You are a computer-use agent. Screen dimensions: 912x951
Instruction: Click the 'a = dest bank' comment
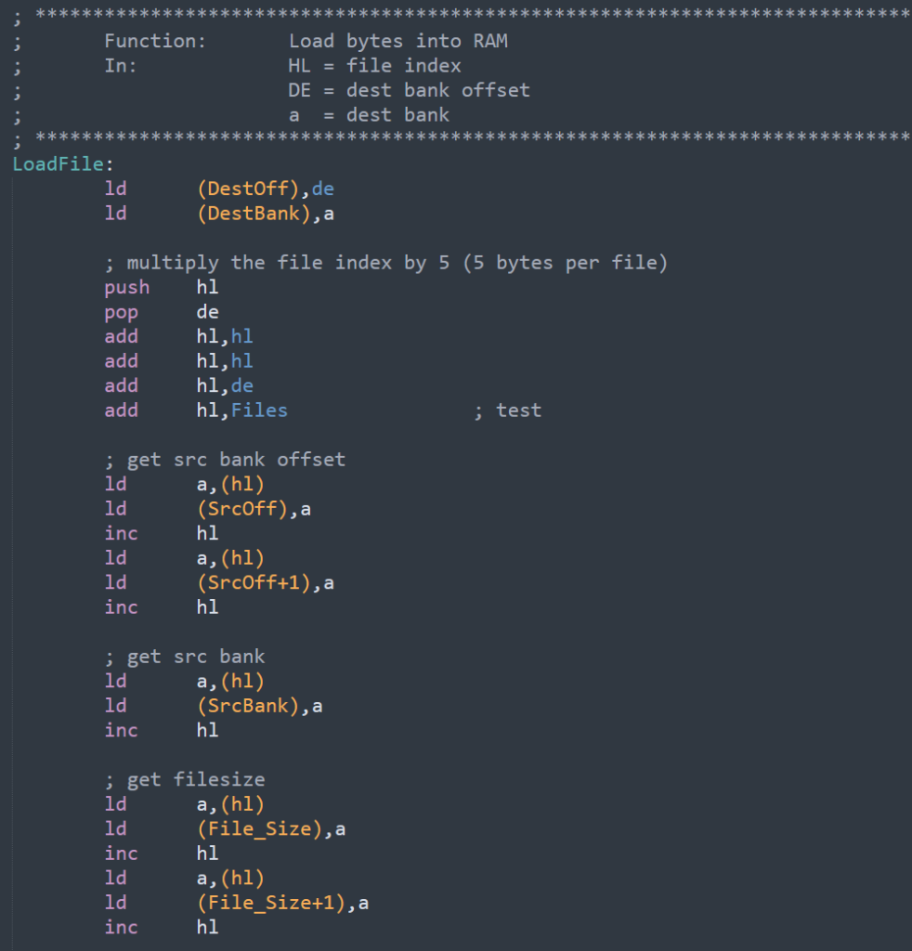point(369,115)
